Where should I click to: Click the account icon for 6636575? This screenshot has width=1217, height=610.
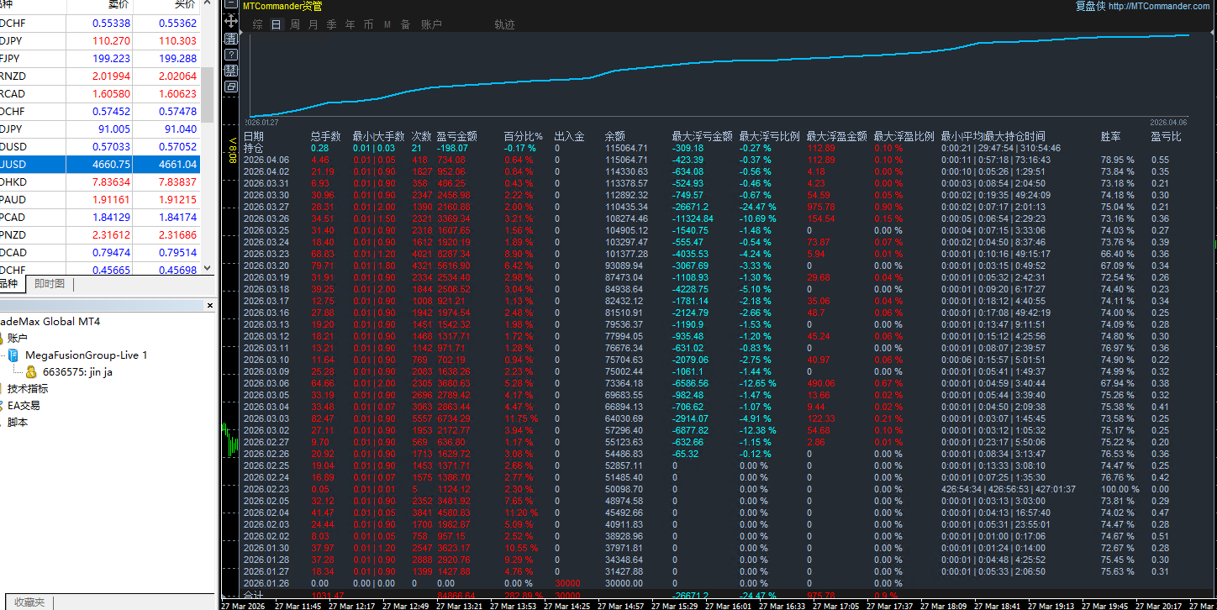pyautogui.click(x=31, y=372)
